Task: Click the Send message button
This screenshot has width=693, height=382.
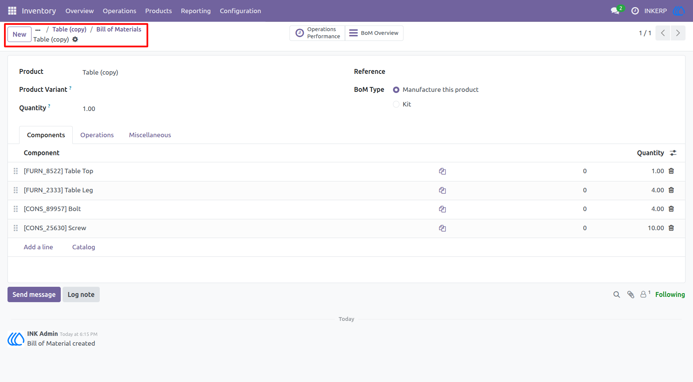Action: coord(34,295)
